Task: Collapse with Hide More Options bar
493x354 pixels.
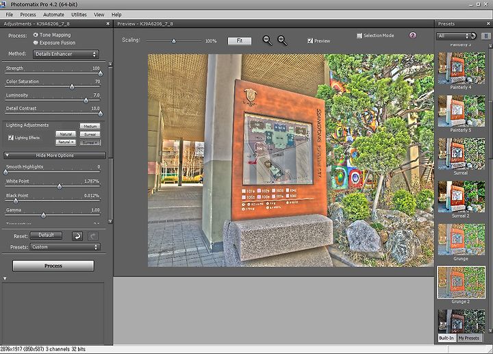Action: (x=55, y=155)
